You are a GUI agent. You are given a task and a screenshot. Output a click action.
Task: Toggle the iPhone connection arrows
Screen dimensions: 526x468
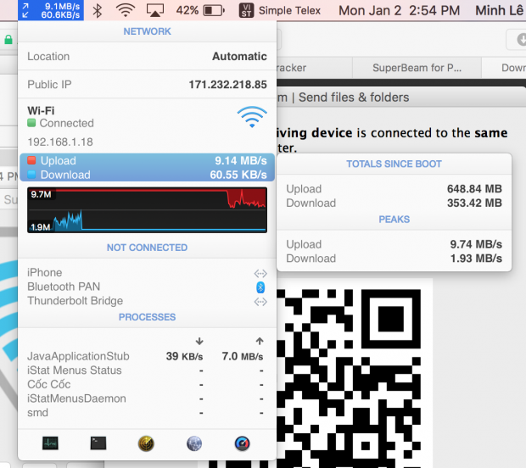click(x=260, y=273)
